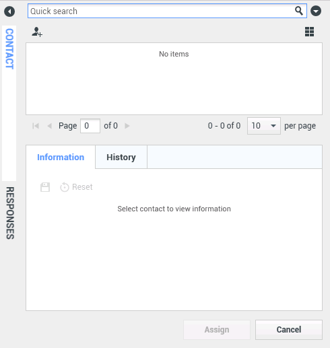Click the page number input box

coord(90,126)
